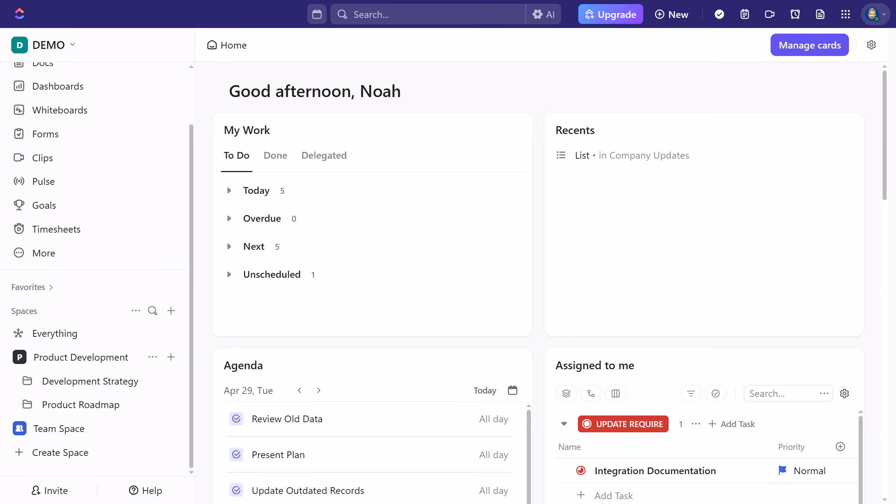Collapse the UPDATE REQUIRE group

[x=564, y=424]
